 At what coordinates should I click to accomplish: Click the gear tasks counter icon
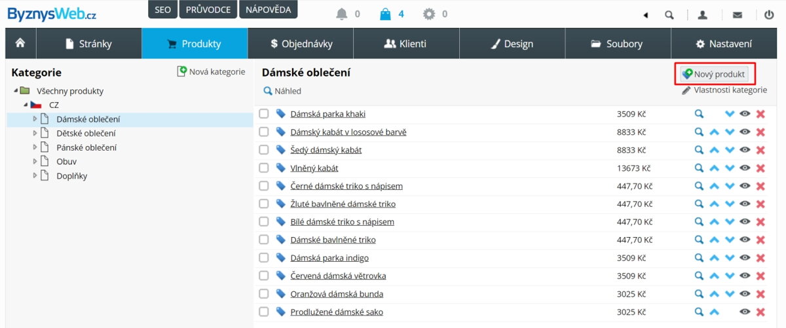click(x=429, y=14)
